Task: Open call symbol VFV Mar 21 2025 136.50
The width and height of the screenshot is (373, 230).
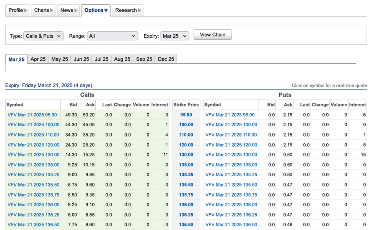Action: pyautogui.click(x=33, y=225)
